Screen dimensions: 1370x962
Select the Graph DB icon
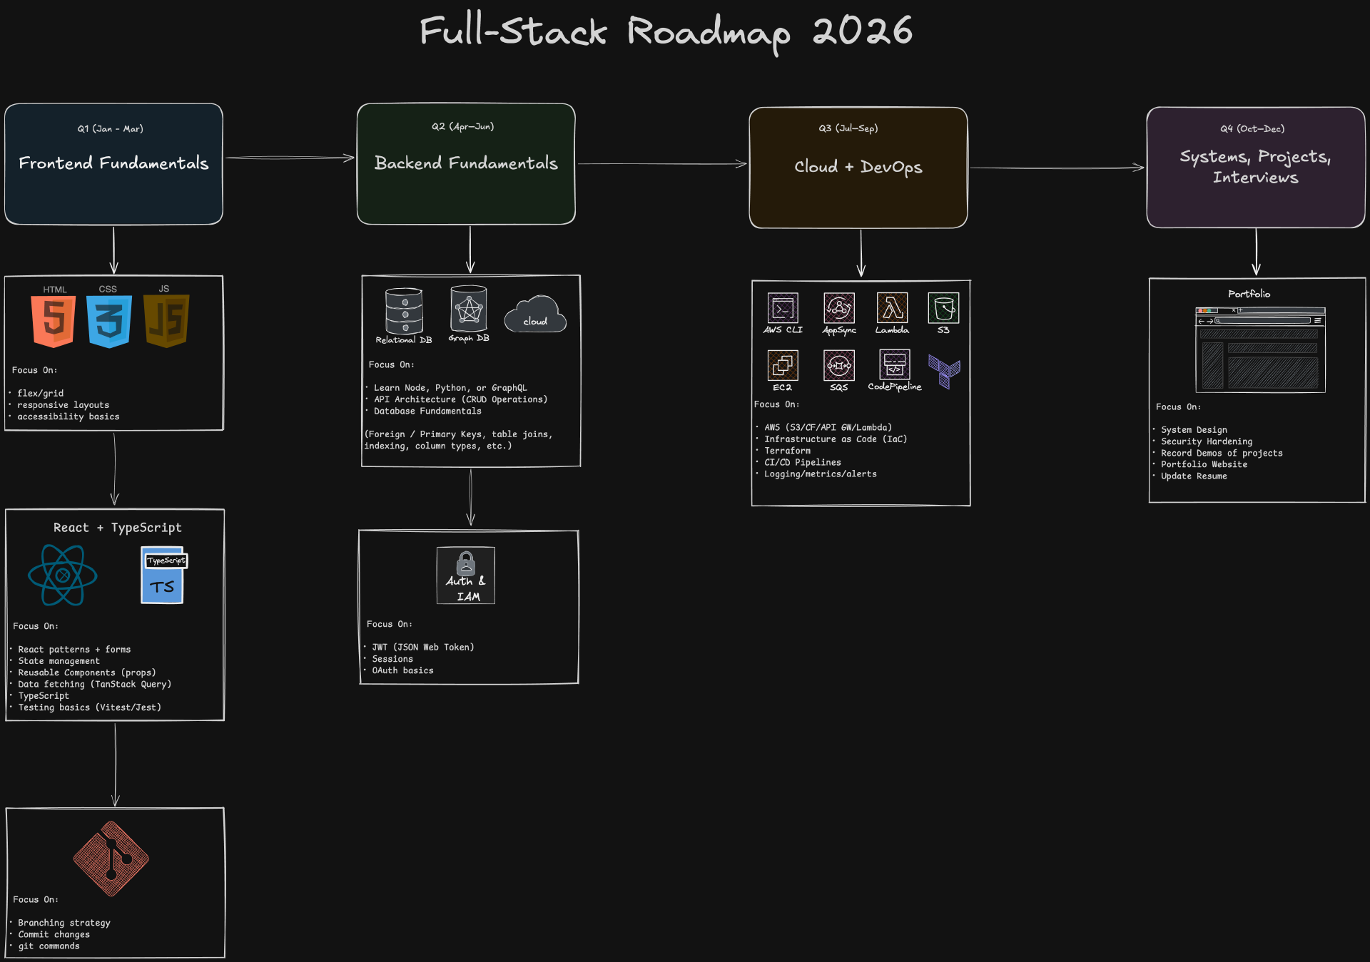point(469,309)
